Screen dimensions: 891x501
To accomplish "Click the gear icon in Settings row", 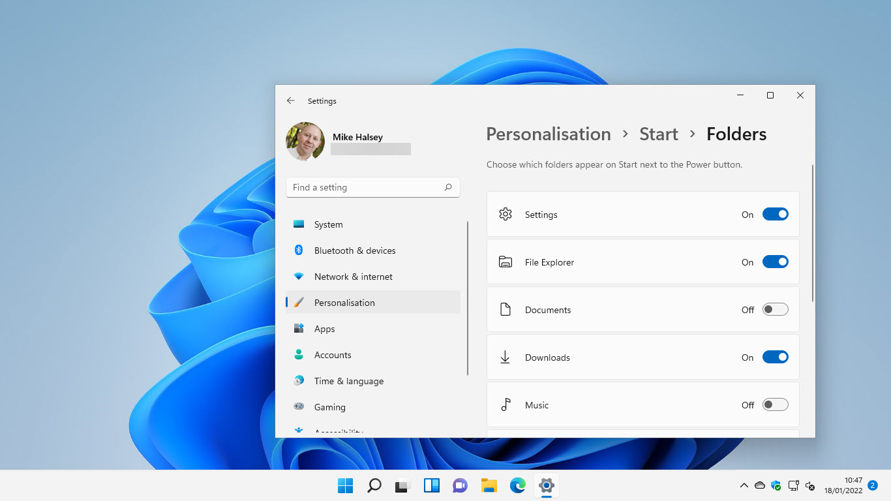I will 506,214.
